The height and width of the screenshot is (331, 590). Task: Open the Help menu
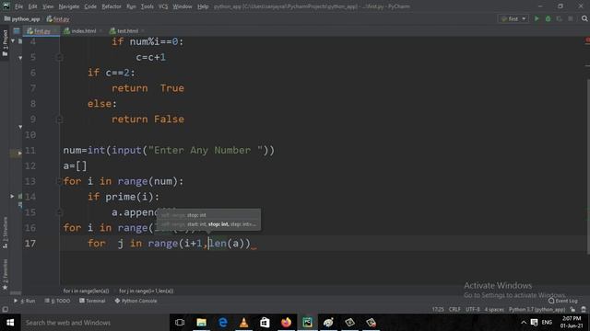tap(203, 6)
